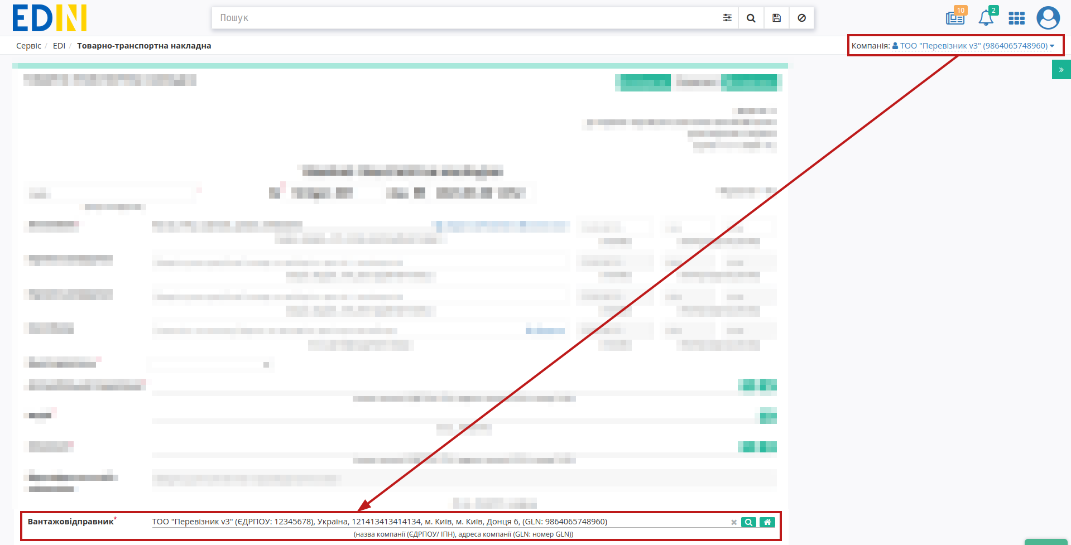
Task: Click the EDIN logo
Action: (50, 18)
